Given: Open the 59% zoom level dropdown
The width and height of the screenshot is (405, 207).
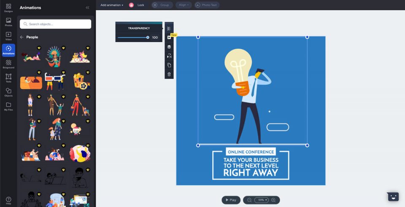Looking at the screenshot, I should point(262,200).
